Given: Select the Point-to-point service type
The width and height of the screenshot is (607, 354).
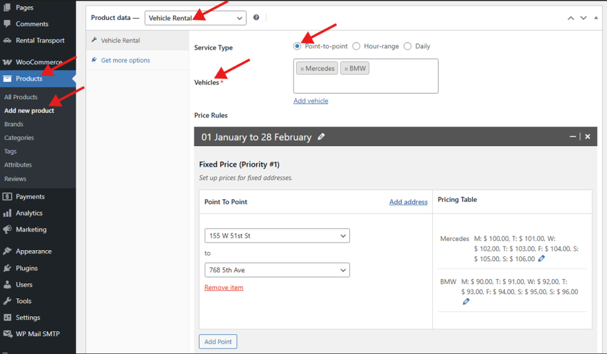Looking at the screenshot, I should 297,46.
